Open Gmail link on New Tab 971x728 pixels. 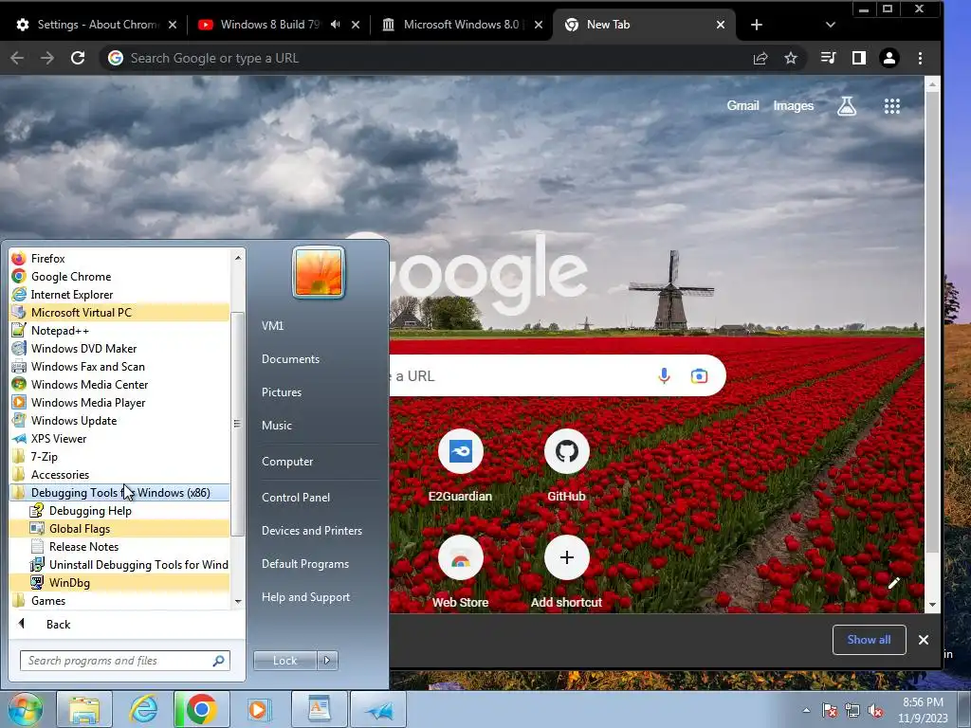click(742, 106)
